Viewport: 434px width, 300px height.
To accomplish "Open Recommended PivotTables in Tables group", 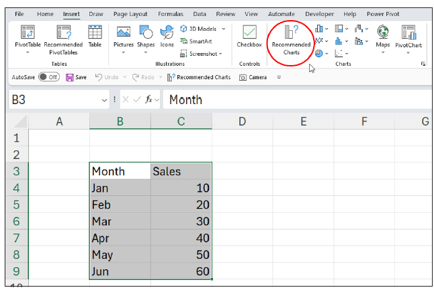I will point(63,40).
